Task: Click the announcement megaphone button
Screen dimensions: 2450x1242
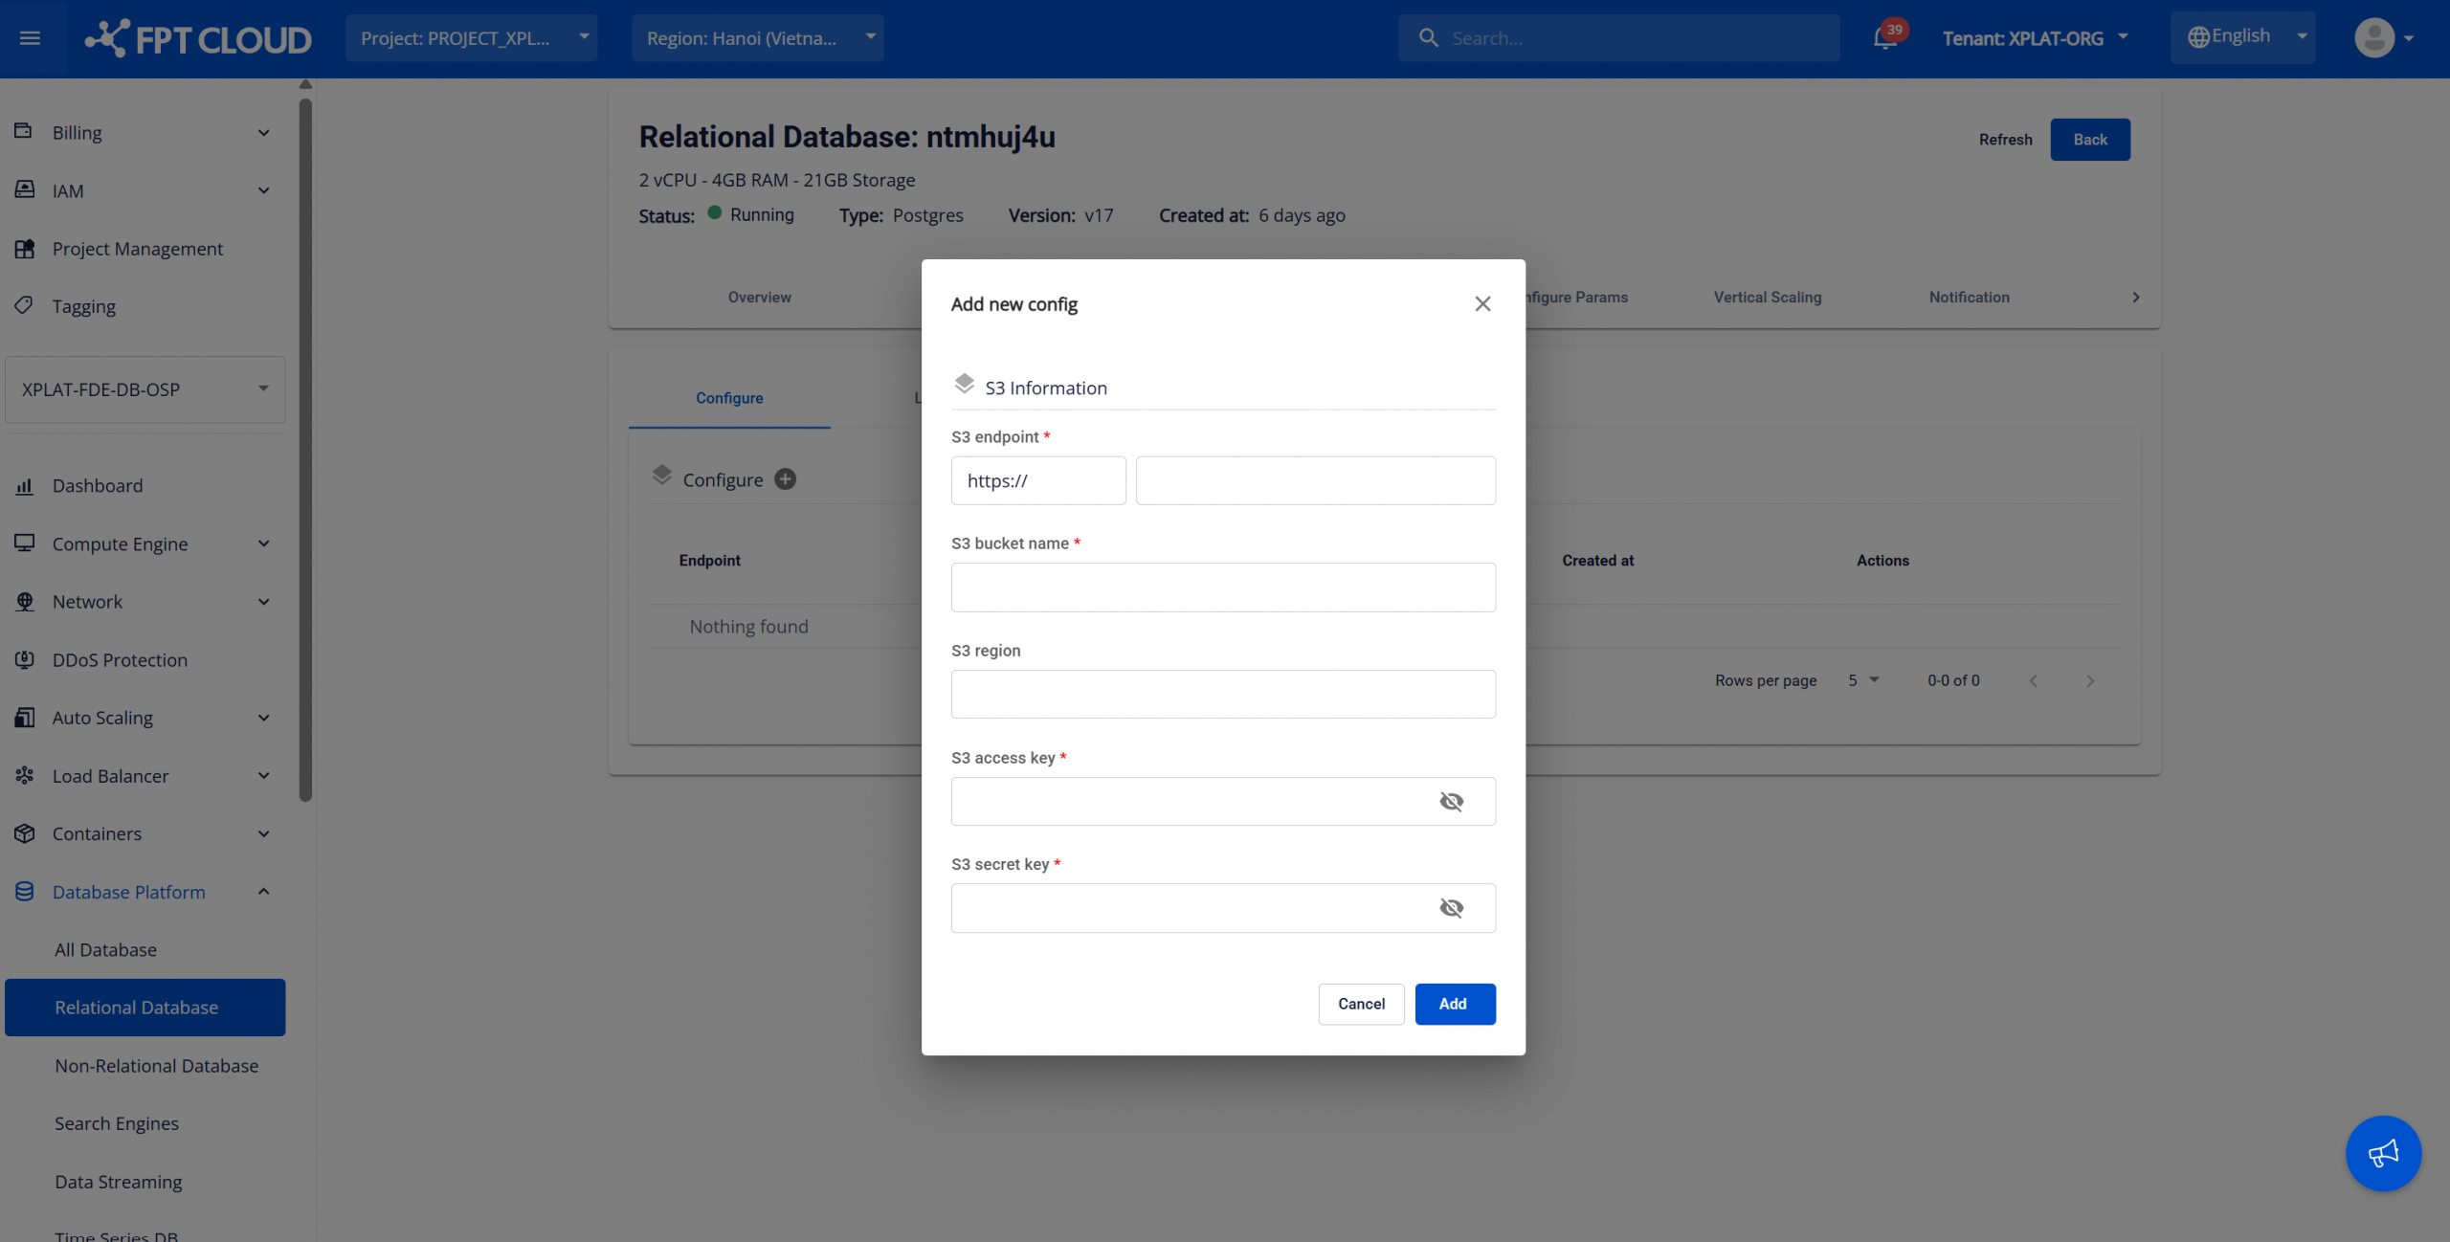Action: [x=2382, y=1153]
